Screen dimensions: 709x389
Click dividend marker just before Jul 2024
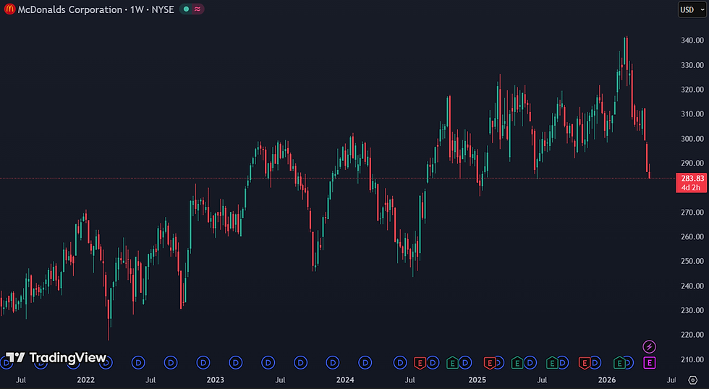(400, 362)
